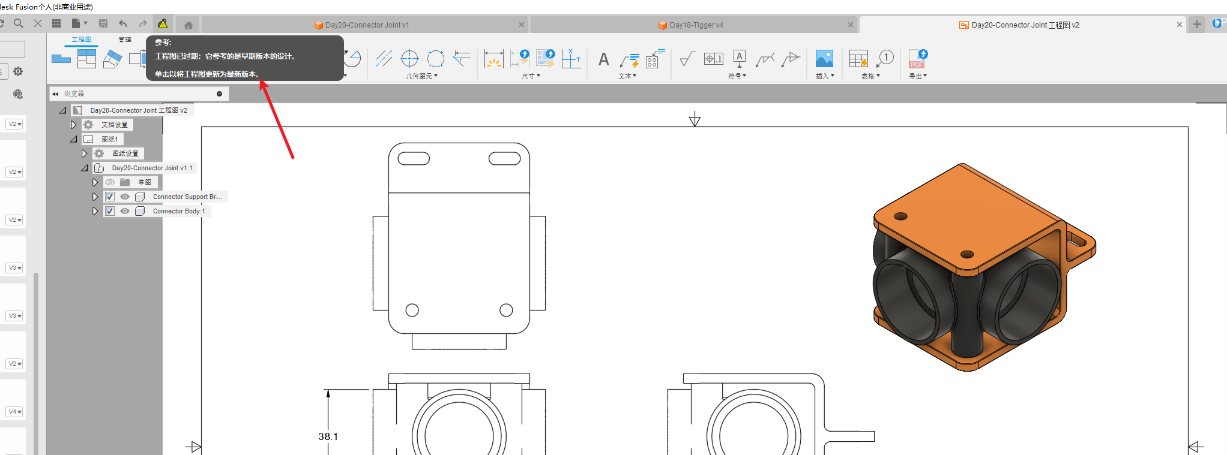The width and height of the screenshot is (1227, 455).
Task: Expand the 文档设置 tree node
Action: [x=73, y=125]
